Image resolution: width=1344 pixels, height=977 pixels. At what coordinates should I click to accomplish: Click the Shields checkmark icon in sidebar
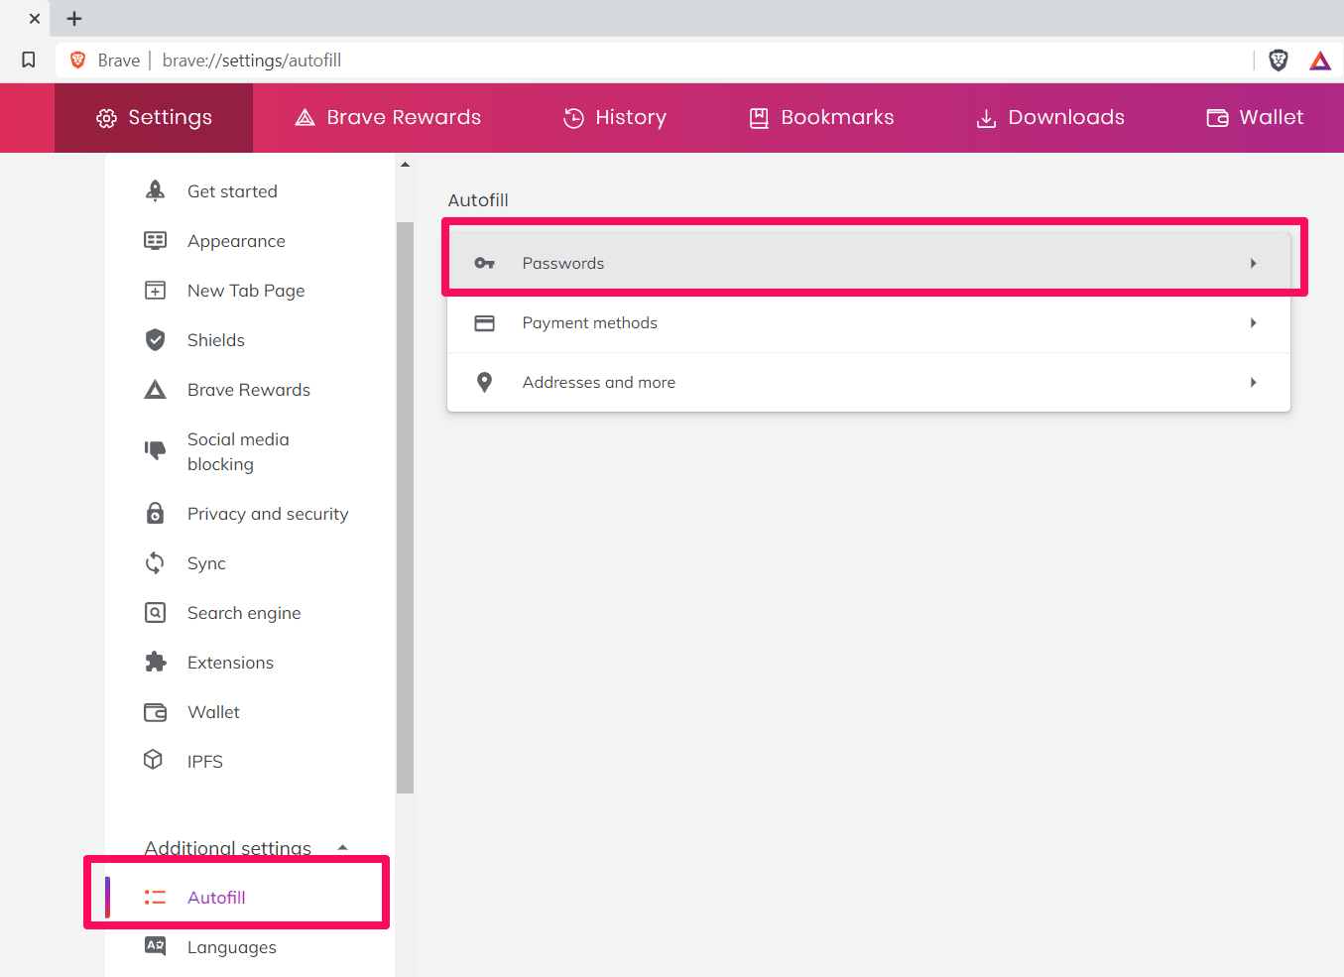(155, 339)
